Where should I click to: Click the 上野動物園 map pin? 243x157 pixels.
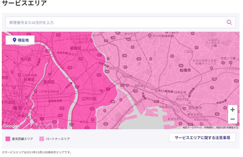(19, 75)
